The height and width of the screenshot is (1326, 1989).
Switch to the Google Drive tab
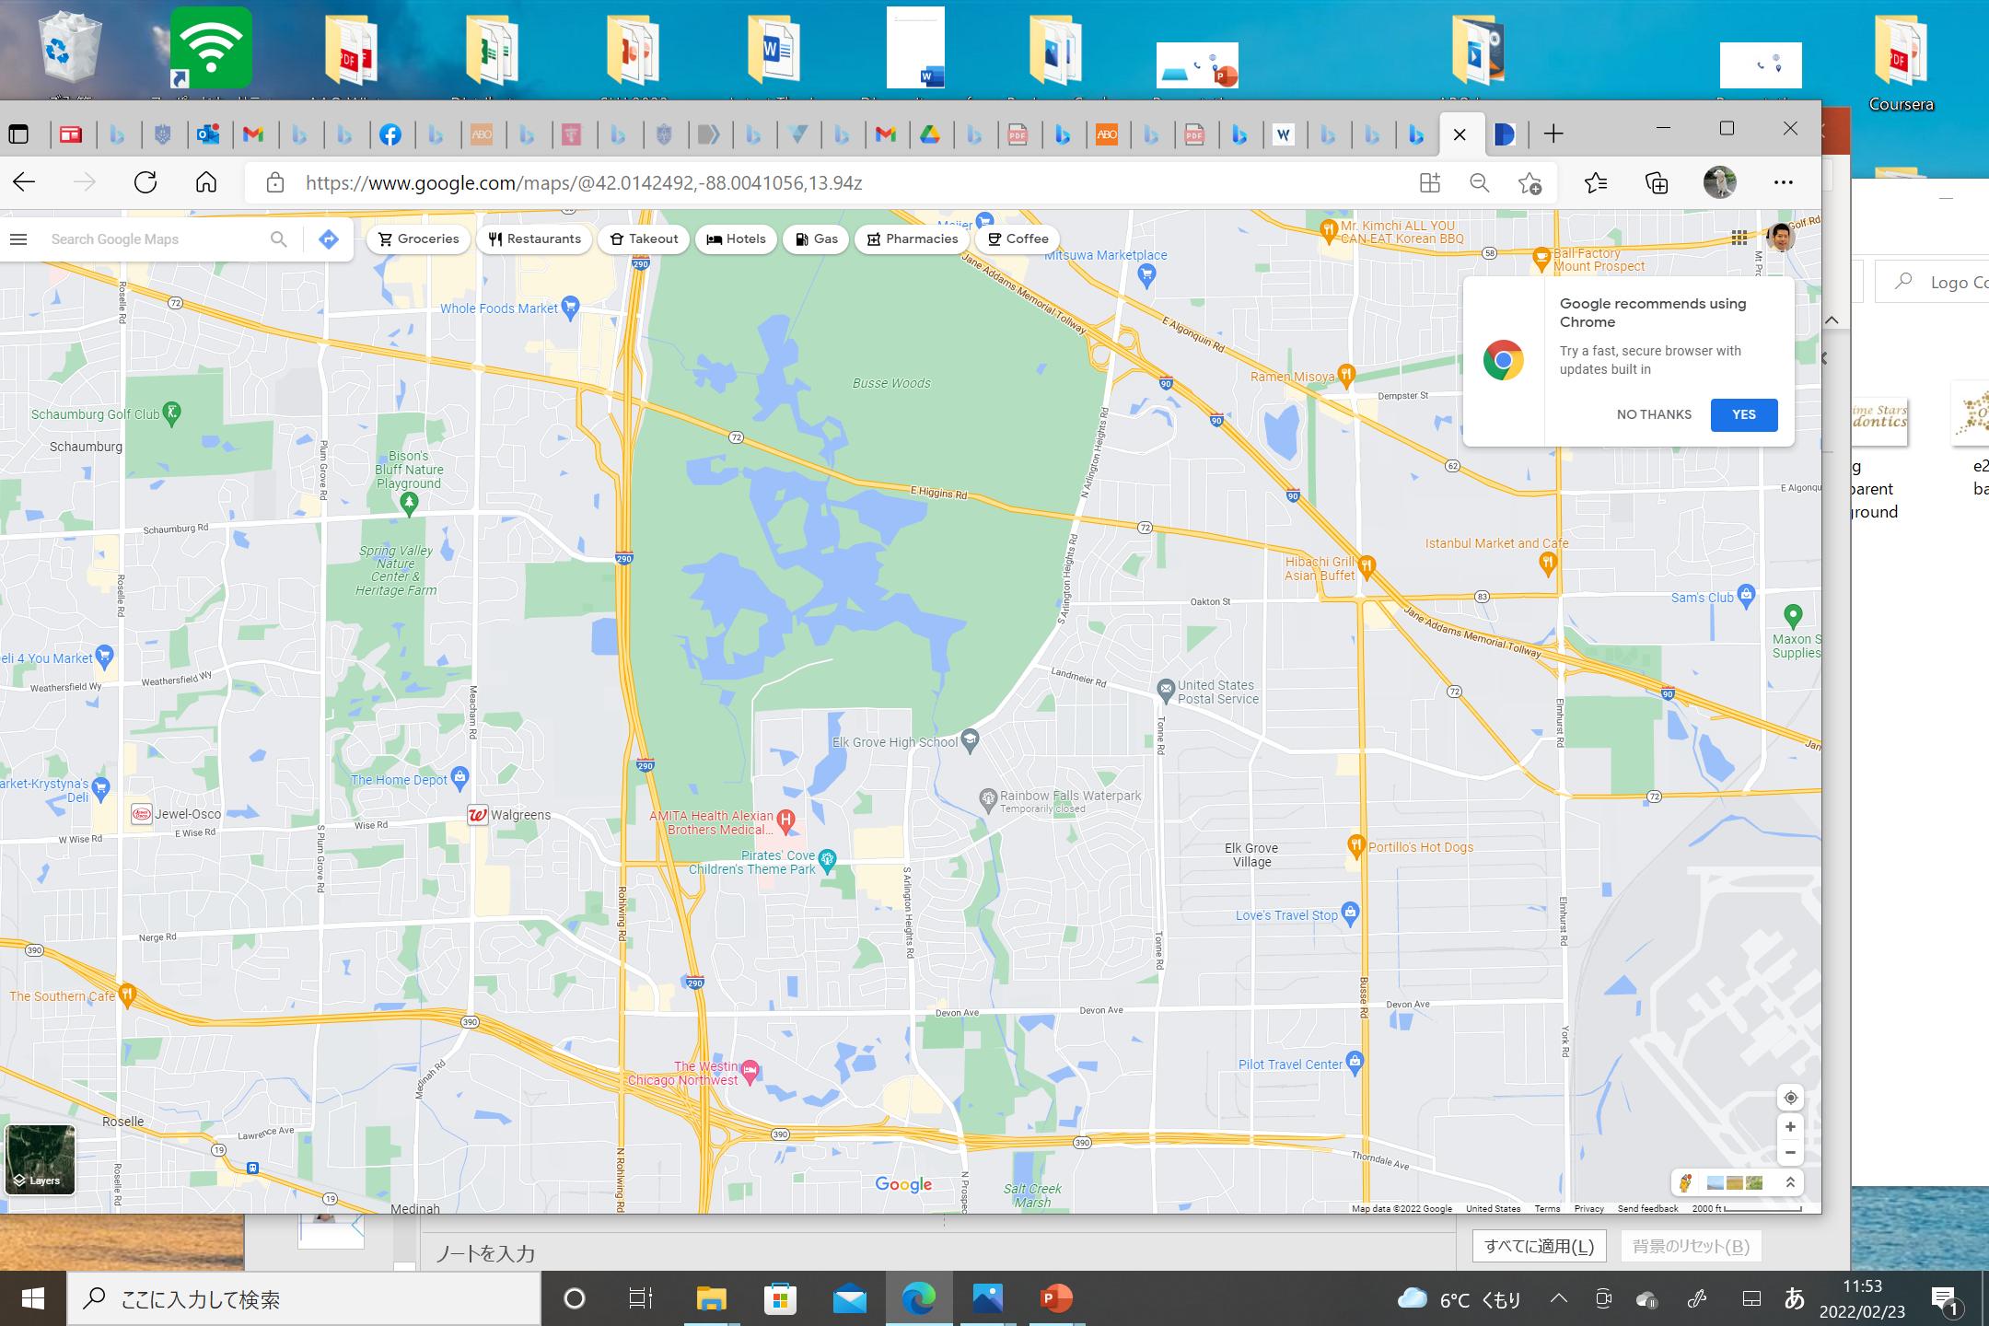930,135
